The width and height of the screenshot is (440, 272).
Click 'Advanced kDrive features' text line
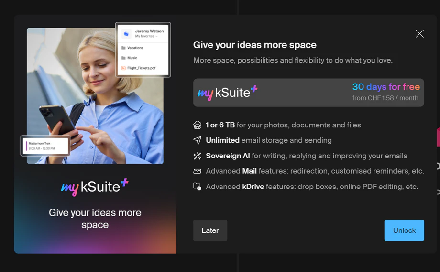[x=312, y=187]
